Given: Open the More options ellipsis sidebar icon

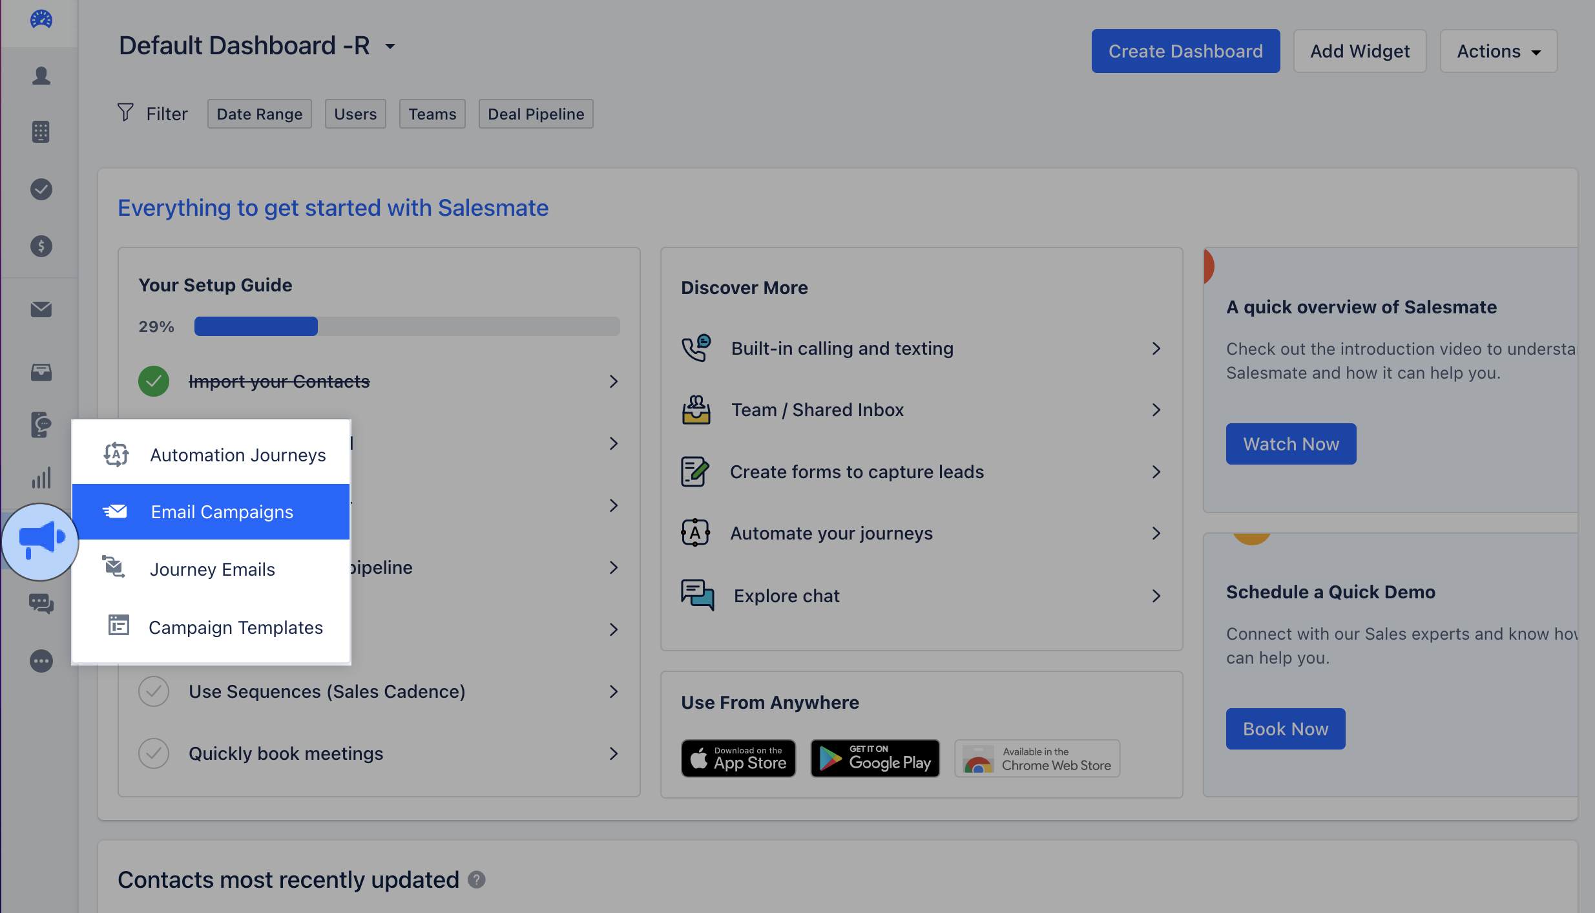Looking at the screenshot, I should point(41,661).
